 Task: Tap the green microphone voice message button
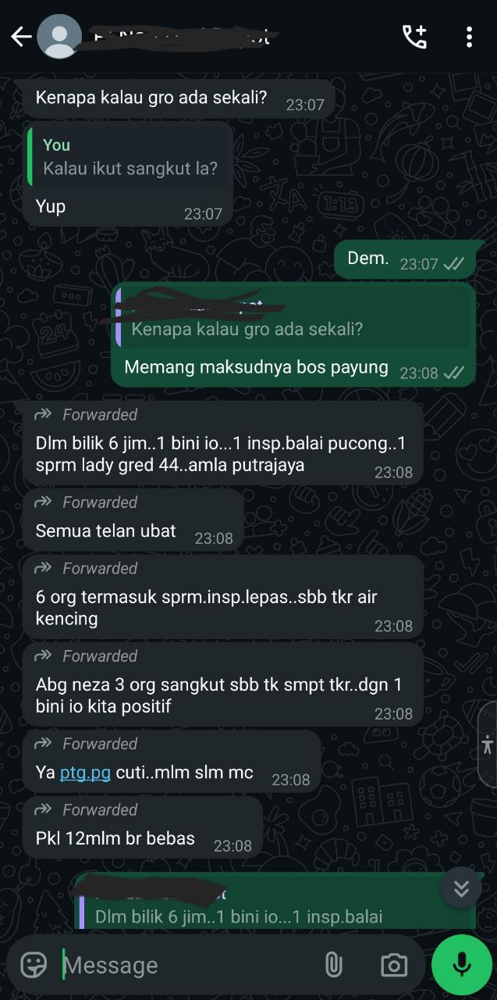pos(461,965)
